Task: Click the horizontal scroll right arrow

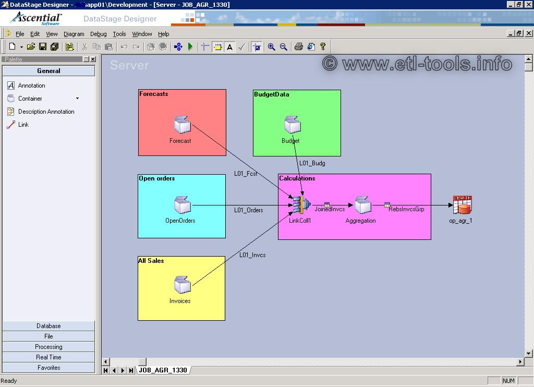Action: pyautogui.click(x=520, y=361)
